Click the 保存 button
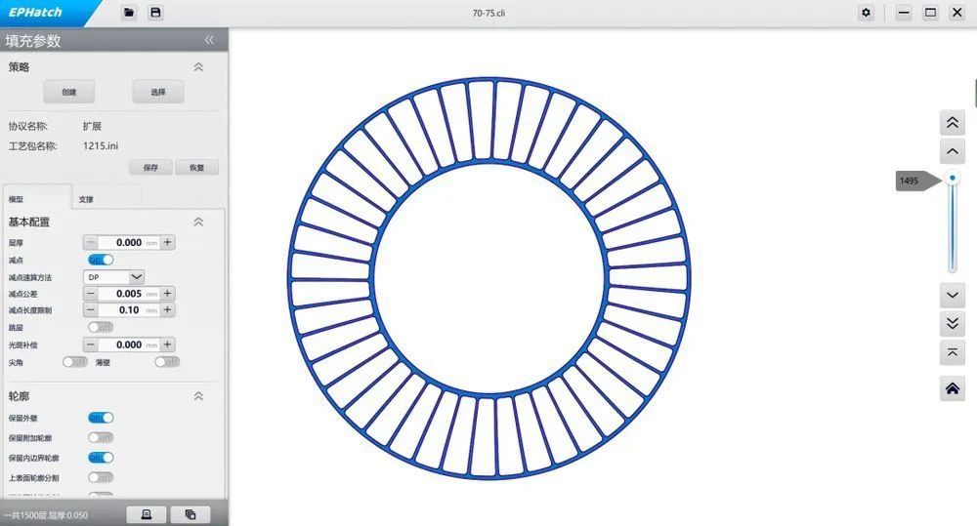Image resolution: width=977 pixels, height=526 pixels. tap(150, 168)
